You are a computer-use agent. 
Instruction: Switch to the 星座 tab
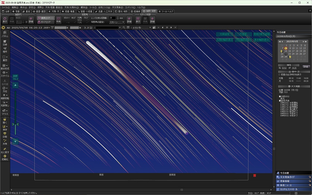click(x=26, y=11)
